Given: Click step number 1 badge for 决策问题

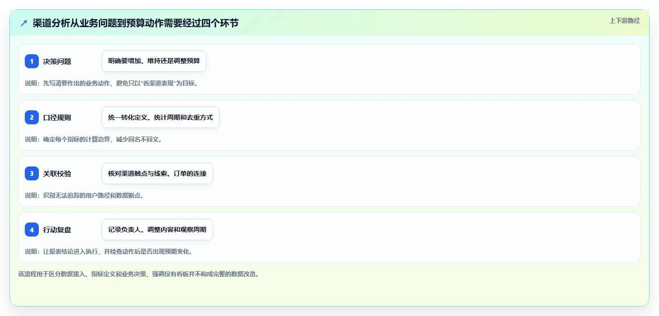Looking at the screenshot, I should pos(32,61).
